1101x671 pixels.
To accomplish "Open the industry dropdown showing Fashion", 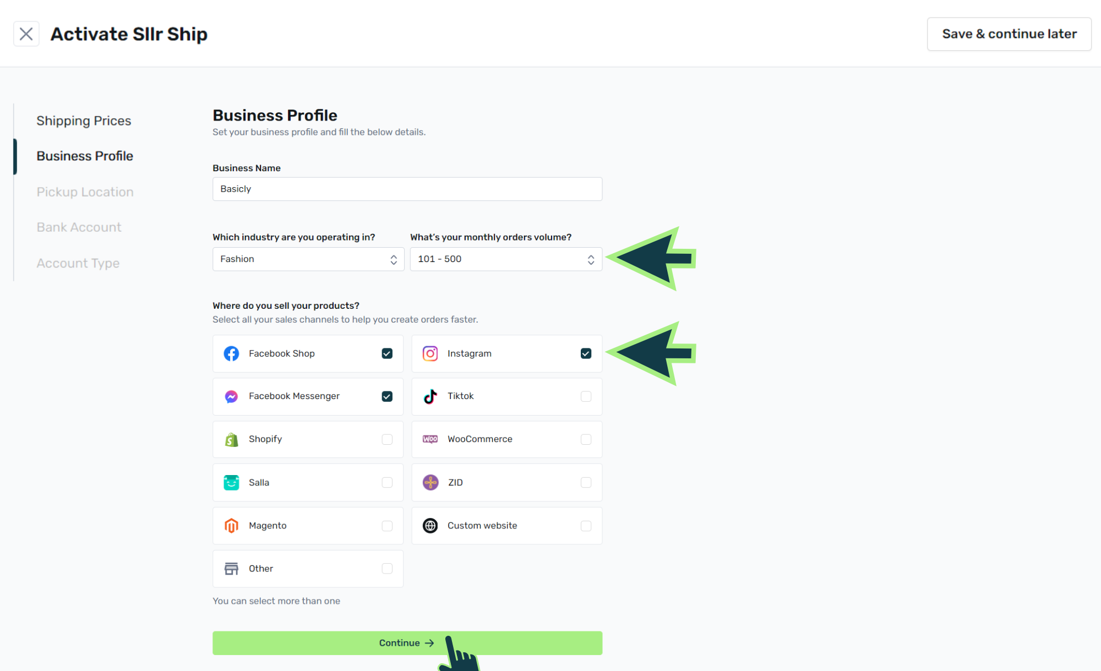I will coord(308,259).
